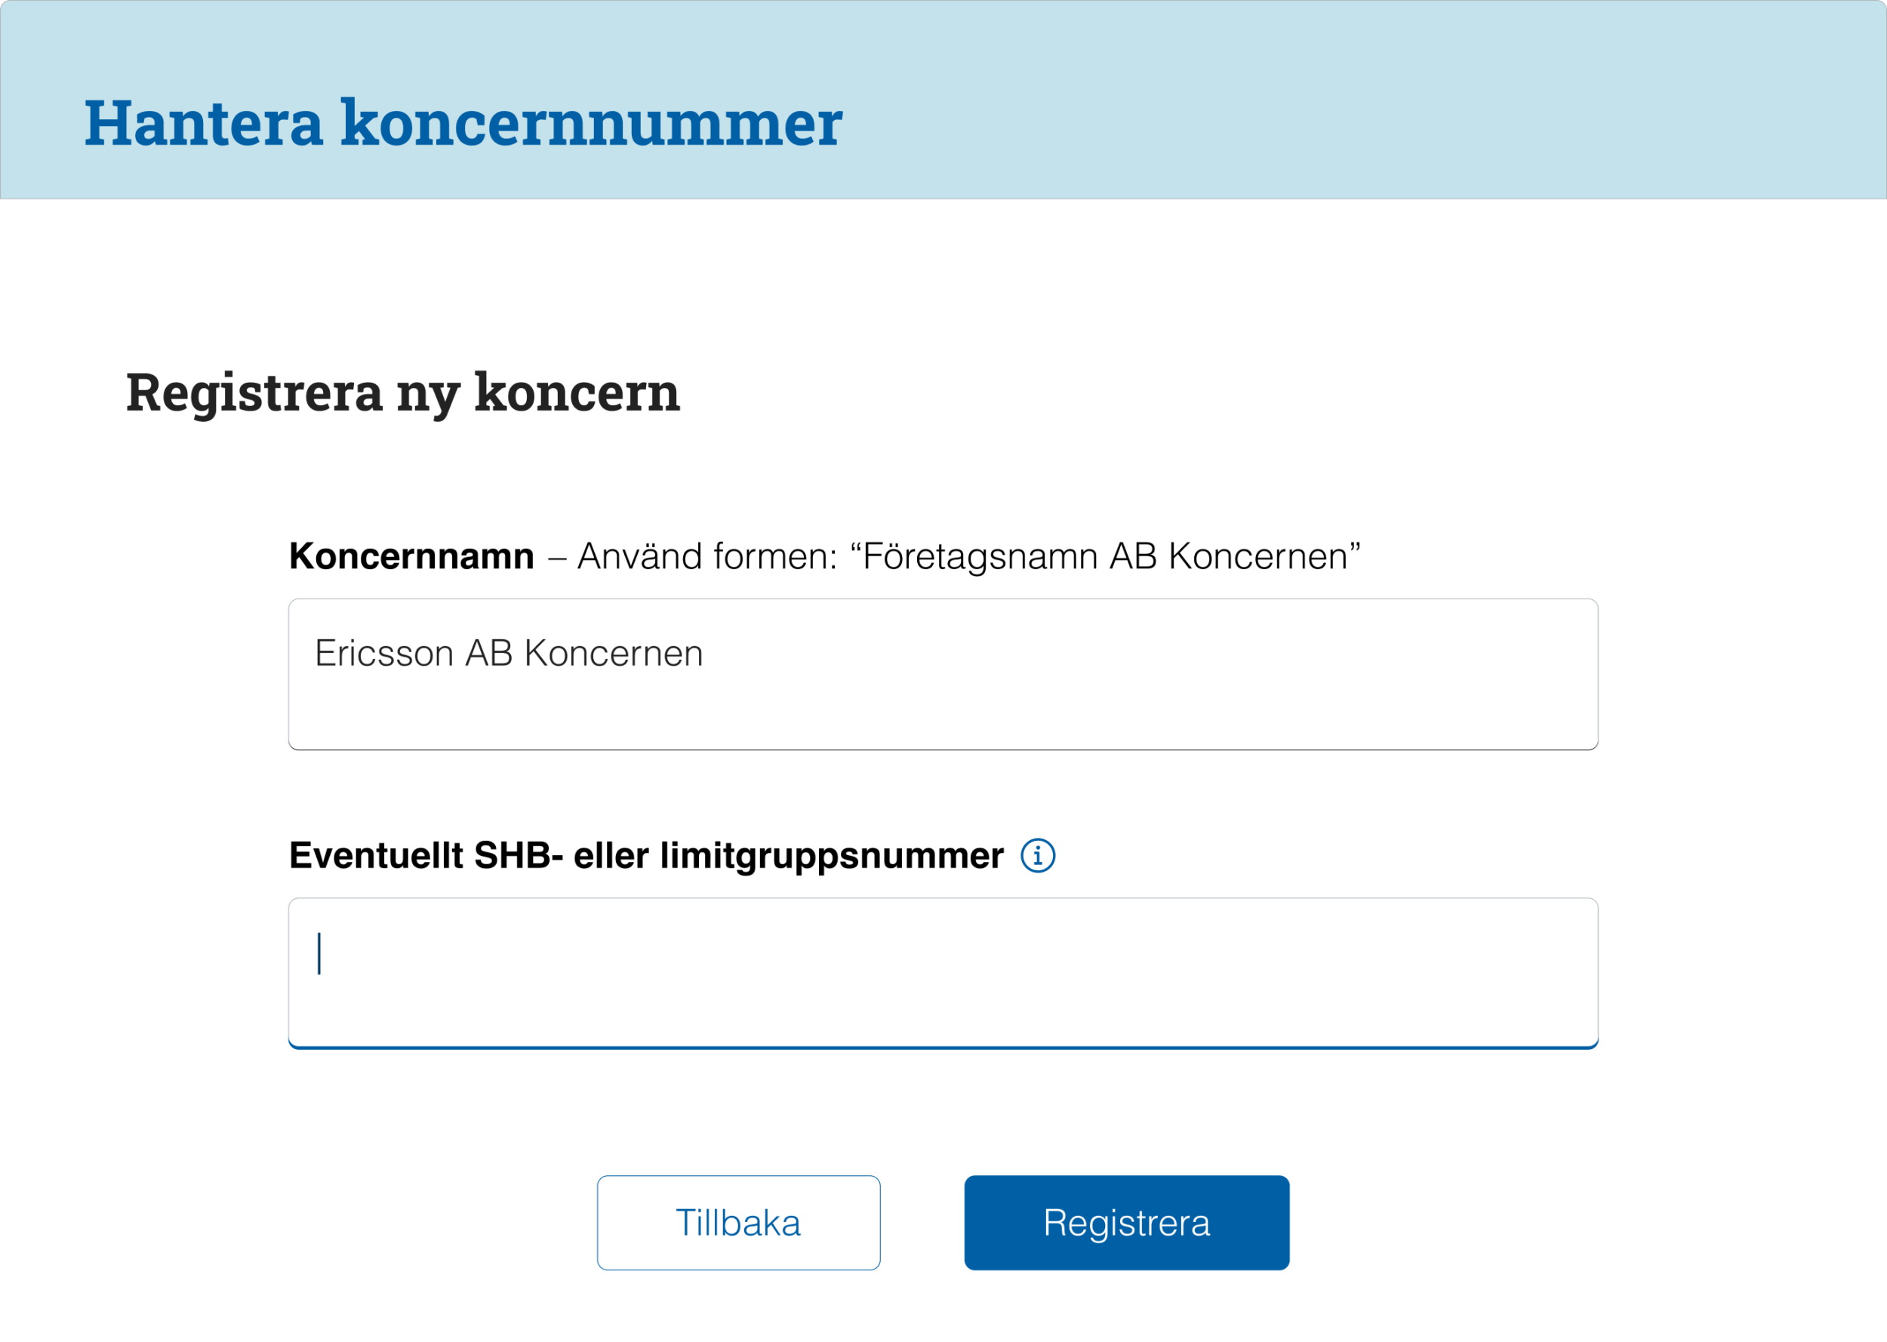The height and width of the screenshot is (1342, 1887).
Task: Click the word limitgruppsnummer in the field label
Action: (x=831, y=856)
